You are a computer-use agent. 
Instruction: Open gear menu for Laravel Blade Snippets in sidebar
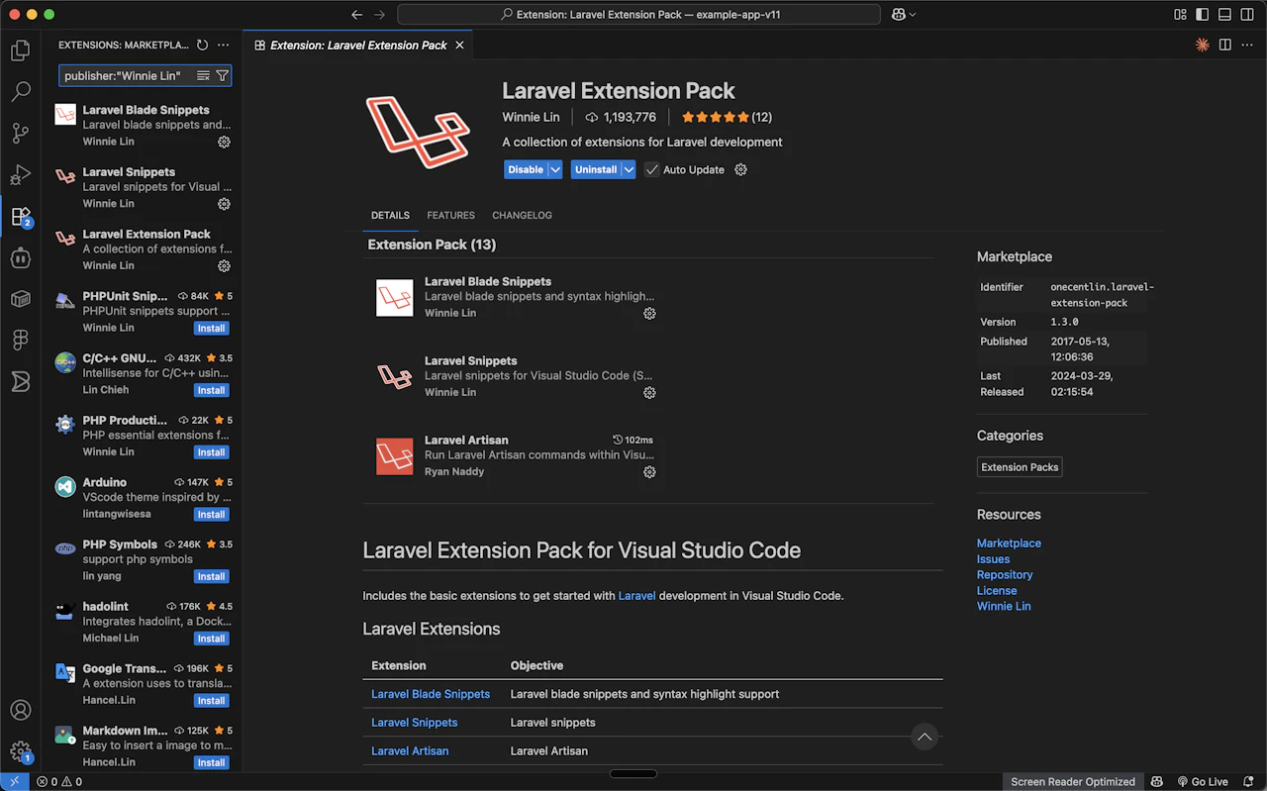click(x=224, y=142)
